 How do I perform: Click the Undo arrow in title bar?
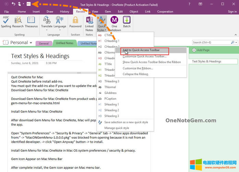(x=13, y=4)
